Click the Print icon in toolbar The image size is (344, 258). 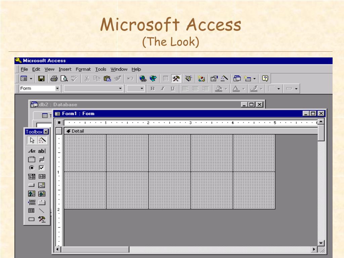54,79
